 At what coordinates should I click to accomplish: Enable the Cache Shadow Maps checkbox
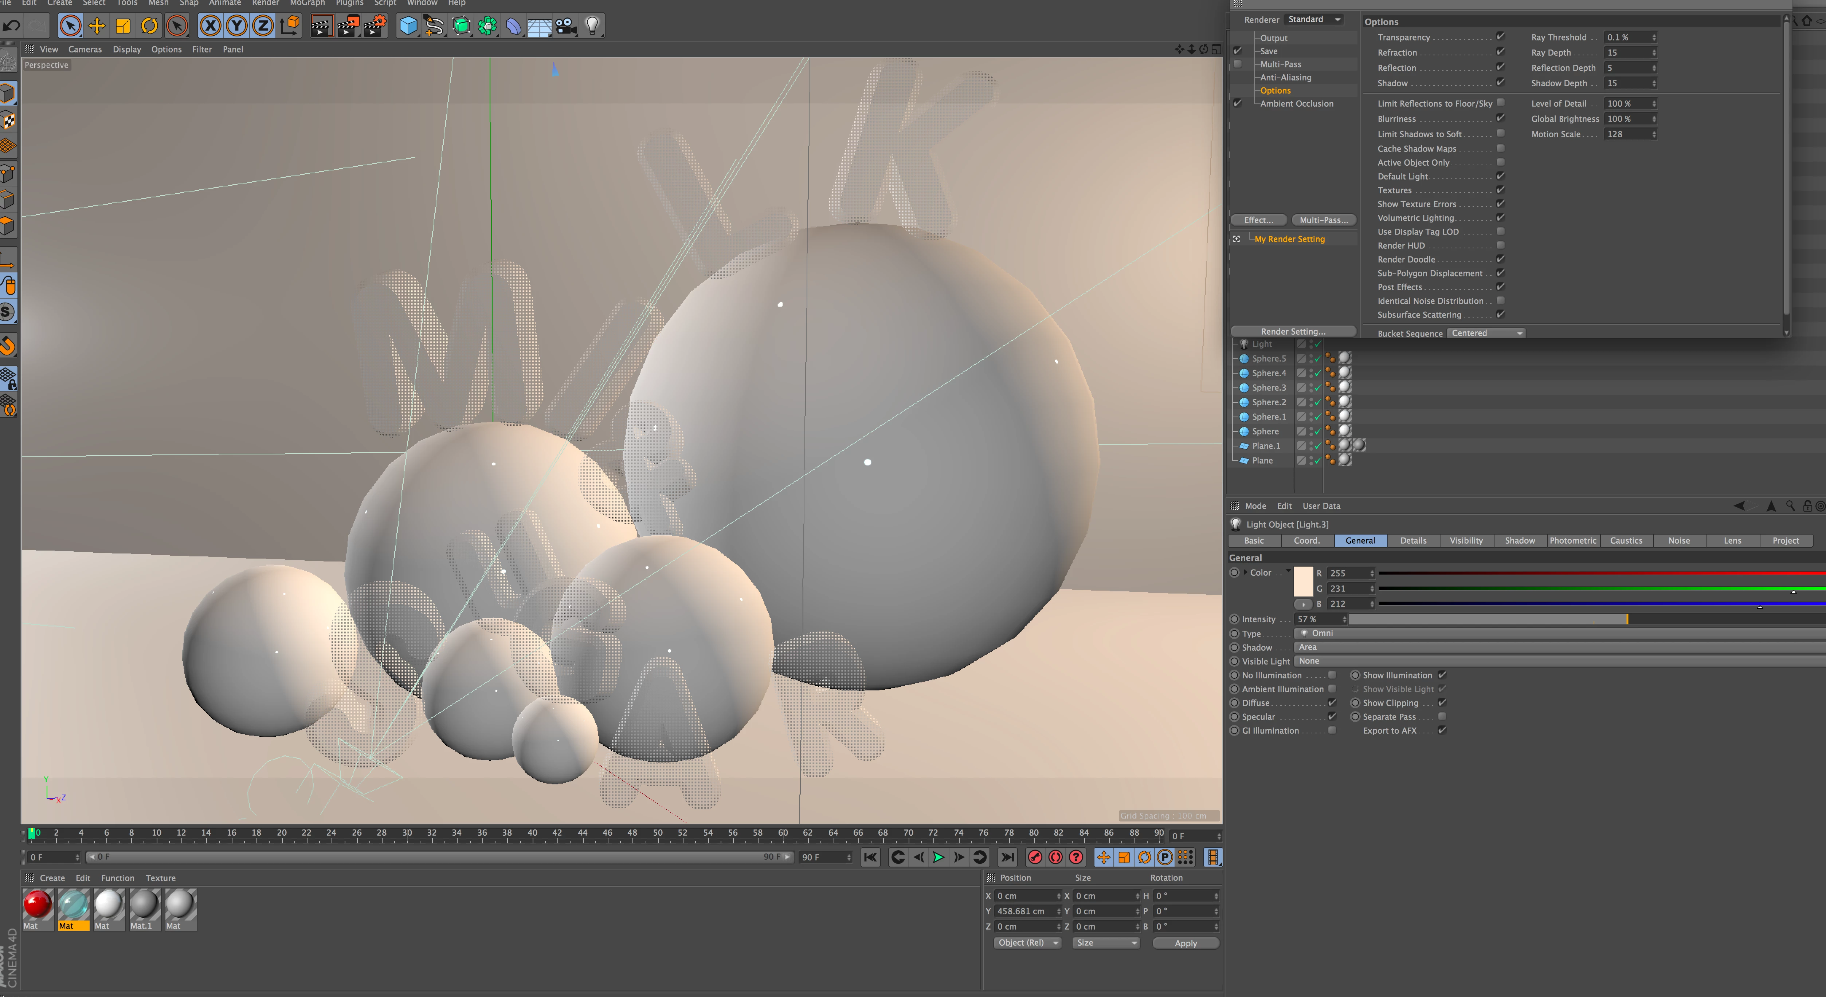tap(1500, 148)
